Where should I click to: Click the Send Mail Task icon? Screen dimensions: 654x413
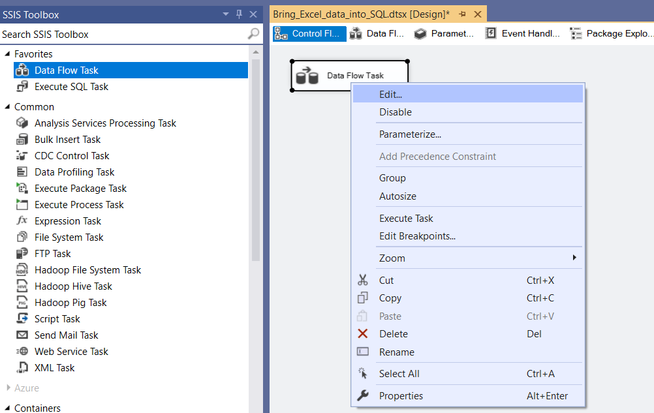coord(22,335)
